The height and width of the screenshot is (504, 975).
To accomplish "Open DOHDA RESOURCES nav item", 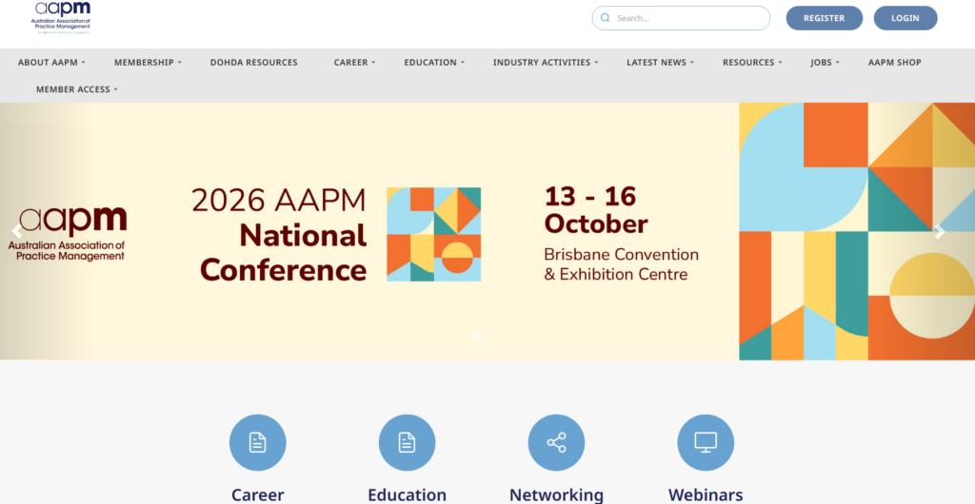I will point(253,62).
